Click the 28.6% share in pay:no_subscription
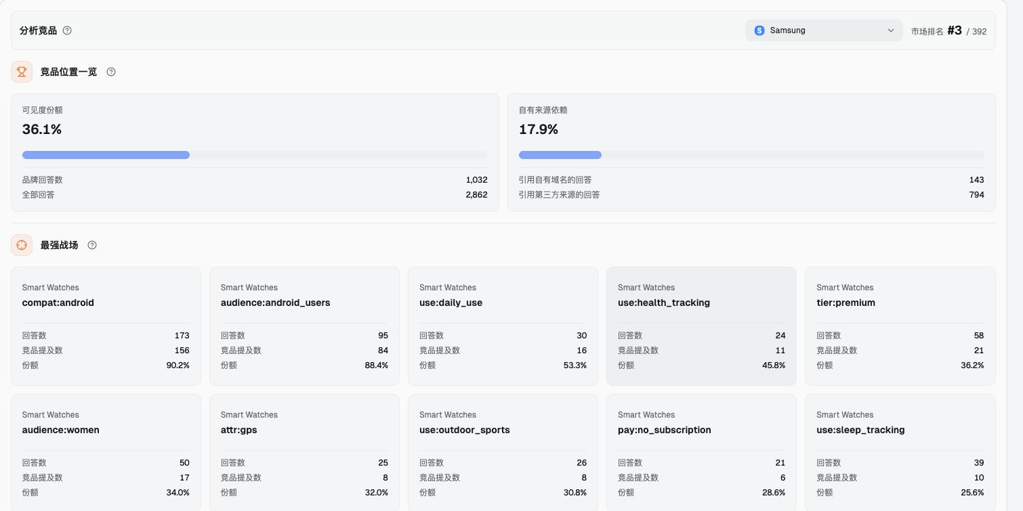This screenshot has height=511, width=1023. click(x=774, y=493)
